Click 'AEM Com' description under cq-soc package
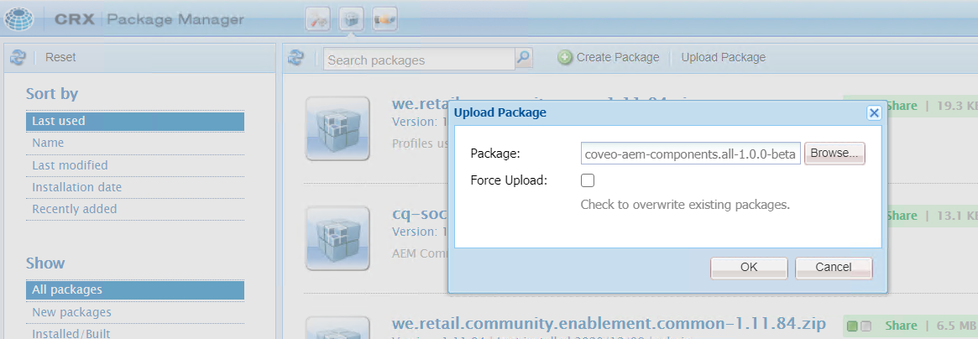The width and height of the screenshot is (978, 339). pyautogui.click(x=419, y=253)
